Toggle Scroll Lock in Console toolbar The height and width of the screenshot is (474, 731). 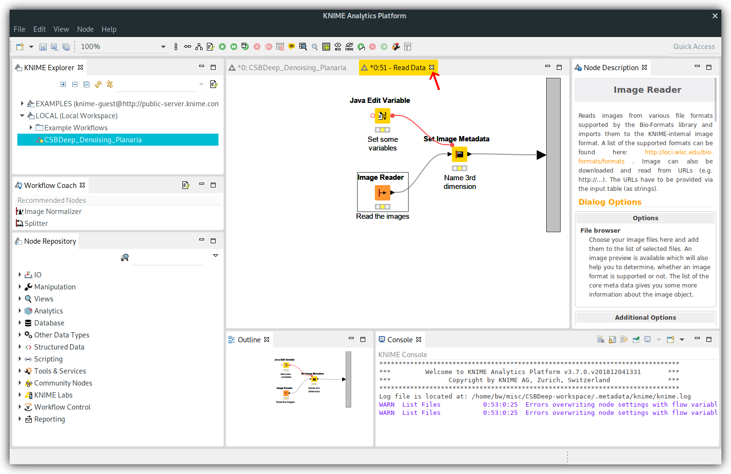coord(612,339)
